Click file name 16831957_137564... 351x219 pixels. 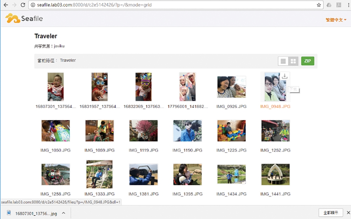pos(100,107)
